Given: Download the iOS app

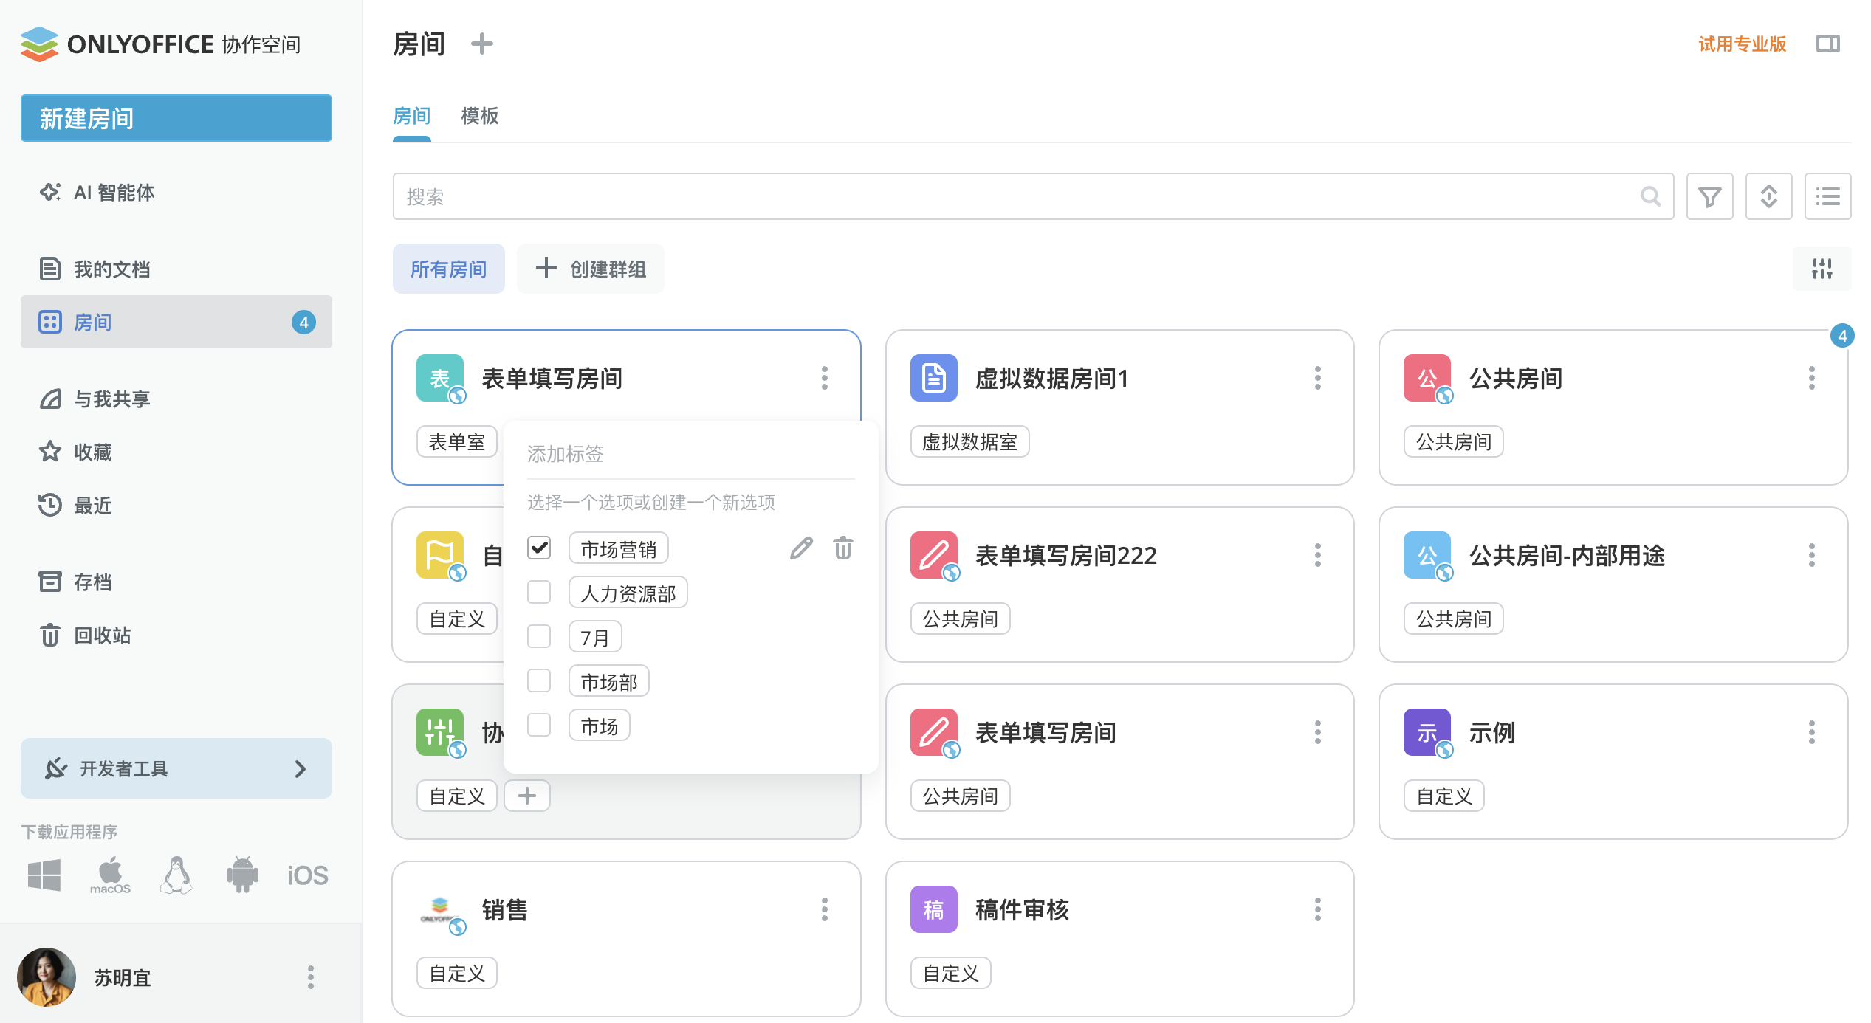Looking at the screenshot, I should click(x=308, y=875).
